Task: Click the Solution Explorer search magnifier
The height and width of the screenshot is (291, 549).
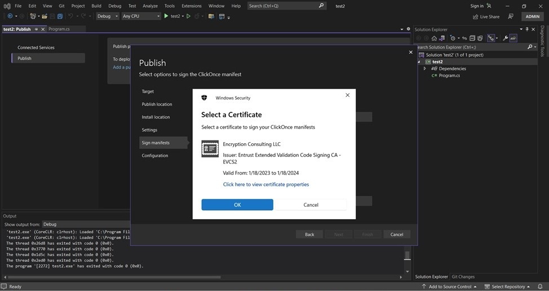Action: 530,47
